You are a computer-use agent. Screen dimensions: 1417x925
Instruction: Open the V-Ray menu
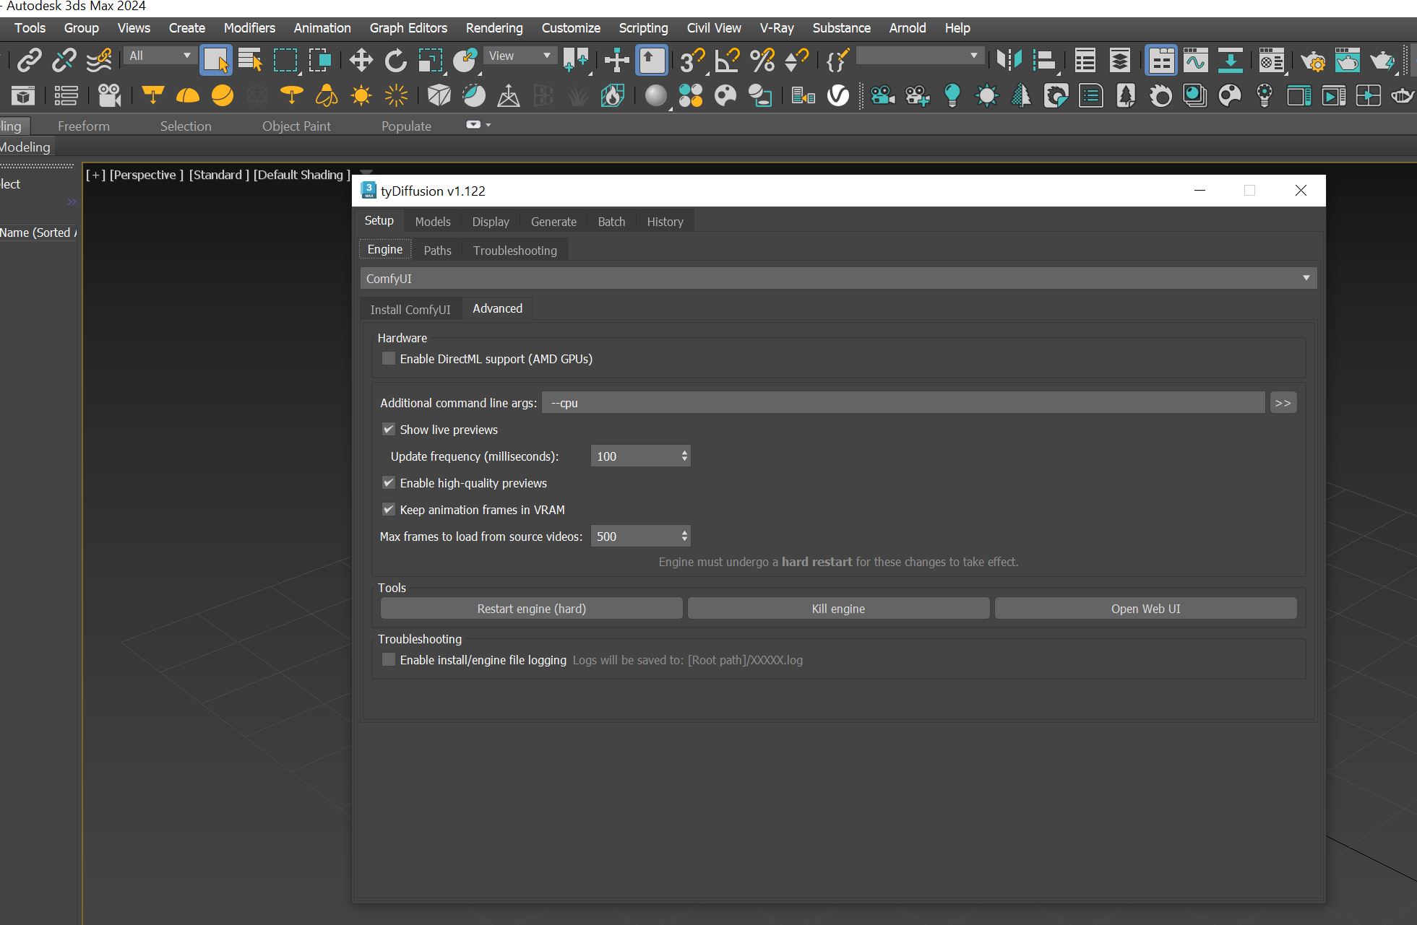tap(777, 28)
